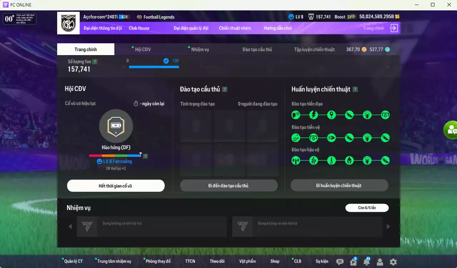Image resolution: width=457 pixels, height=268 pixels.
Task: Open notifications bell with badge 44
Action: coord(367,262)
